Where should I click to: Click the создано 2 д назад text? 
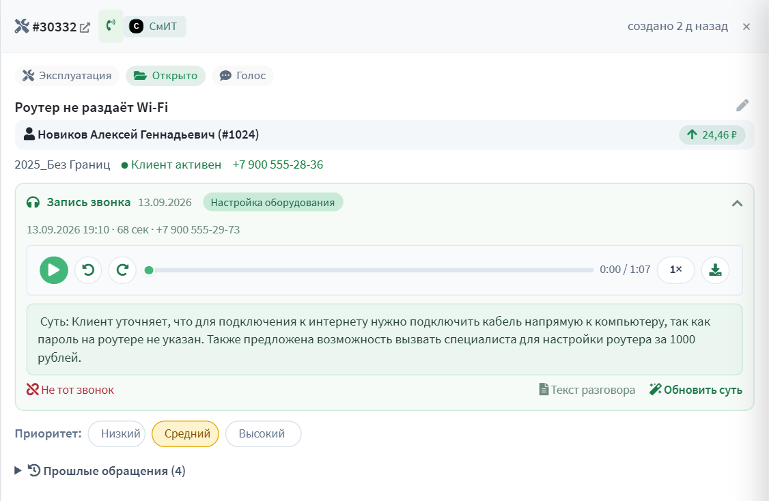(677, 27)
